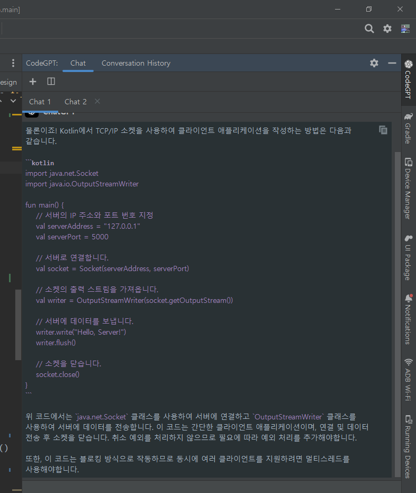This screenshot has width=416, height=493.
Task: Click the '`java.net.Socket`' inline code text
Action: pos(102,417)
